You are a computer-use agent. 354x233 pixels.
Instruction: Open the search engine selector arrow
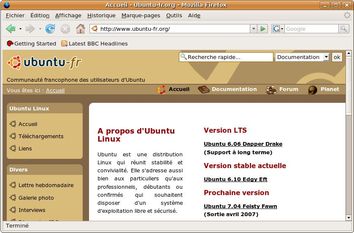click(282, 29)
